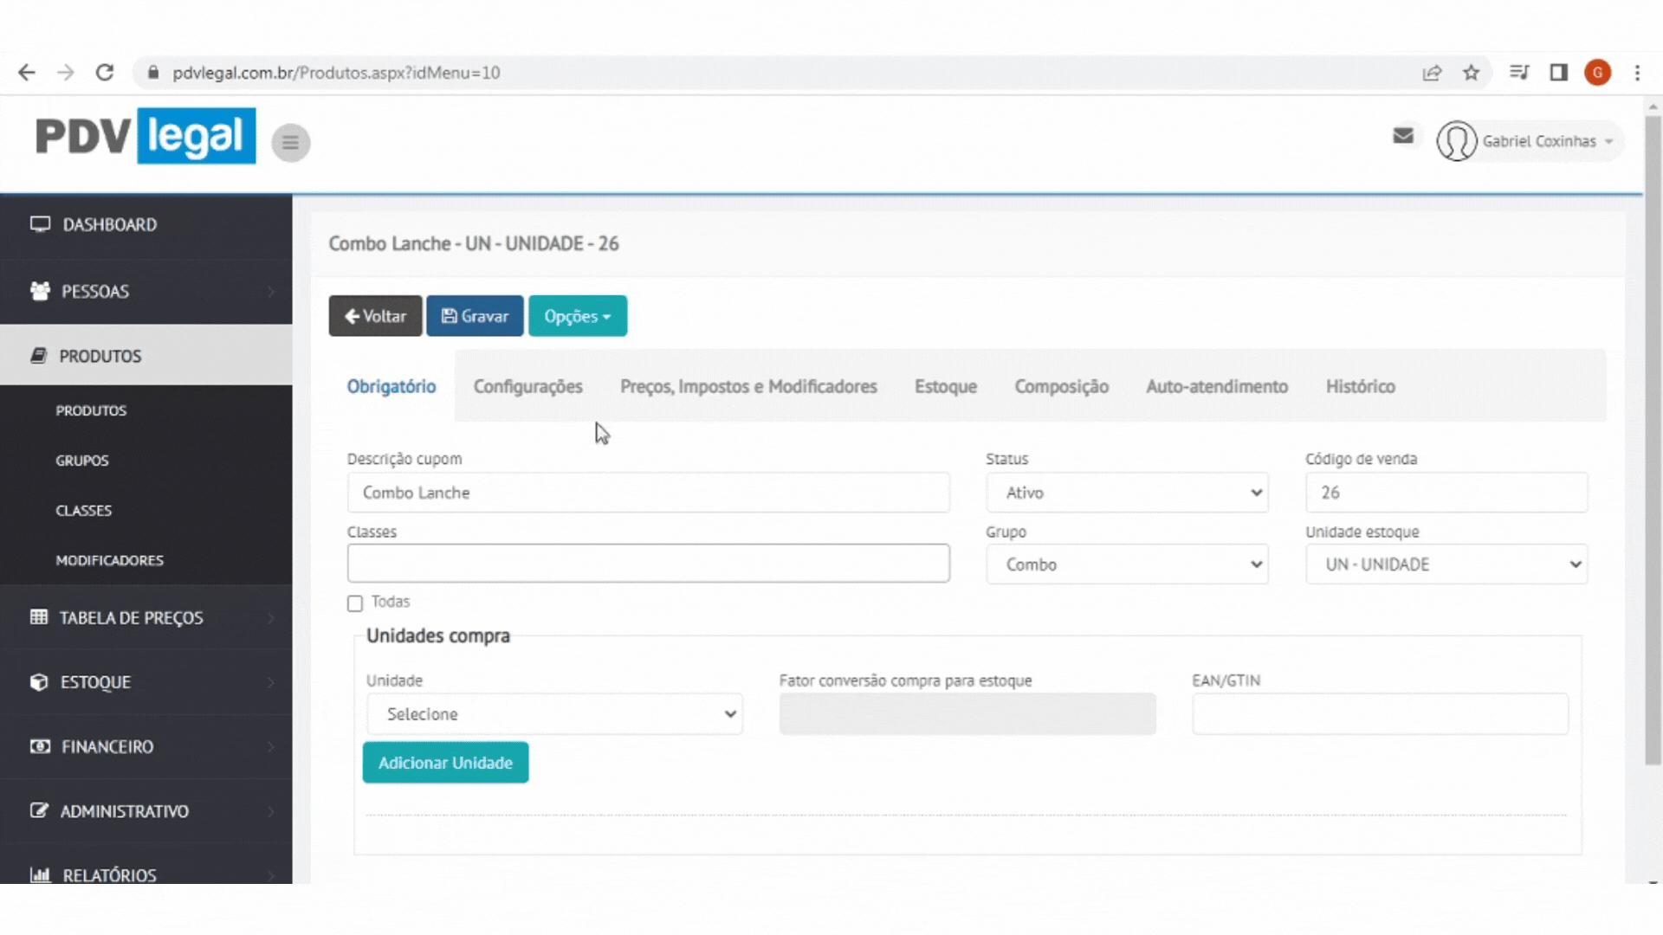Click the Adicionar Unidade button
The width and height of the screenshot is (1663, 935).
point(445,763)
